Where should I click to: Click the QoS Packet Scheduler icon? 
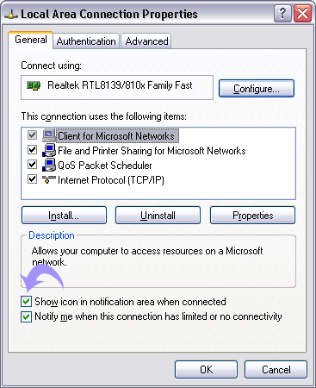point(49,165)
